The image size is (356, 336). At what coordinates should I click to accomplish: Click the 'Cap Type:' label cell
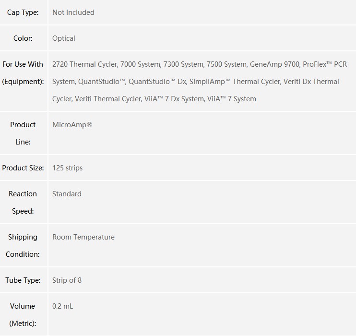[23, 12]
